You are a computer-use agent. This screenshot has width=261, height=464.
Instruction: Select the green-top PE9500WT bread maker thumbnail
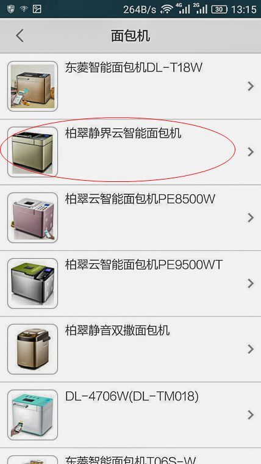(32, 283)
